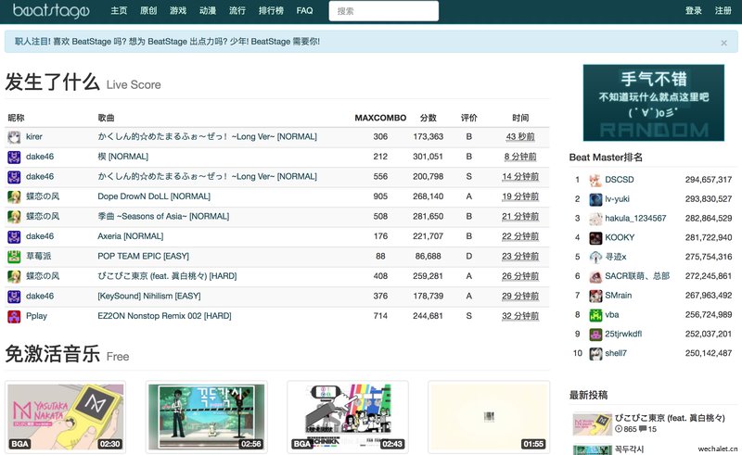Open DSCSD profile from ranking
The height and width of the screenshot is (455, 742).
pos(619,180)
